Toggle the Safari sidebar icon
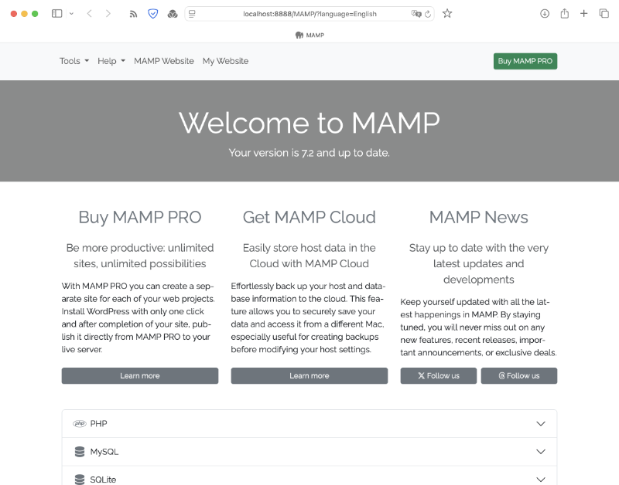Image resolution: width=619 pixels, height=485 pixels. click(56, 14)
